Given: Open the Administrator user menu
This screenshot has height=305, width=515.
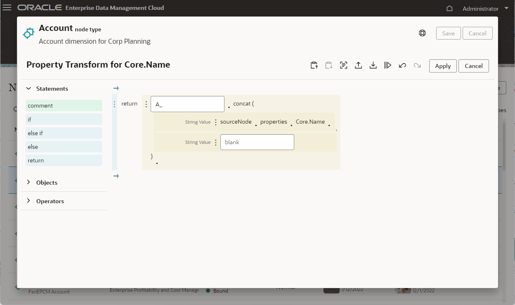Looking at the screenshot, I should 486,8.
